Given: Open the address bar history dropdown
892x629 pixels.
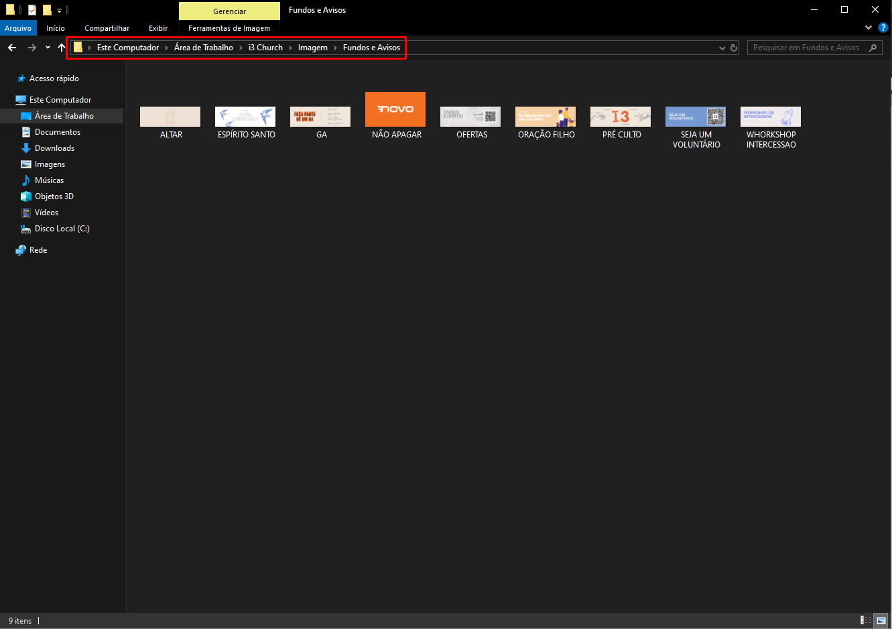Looking at the screenshot, I should (722, 48).
